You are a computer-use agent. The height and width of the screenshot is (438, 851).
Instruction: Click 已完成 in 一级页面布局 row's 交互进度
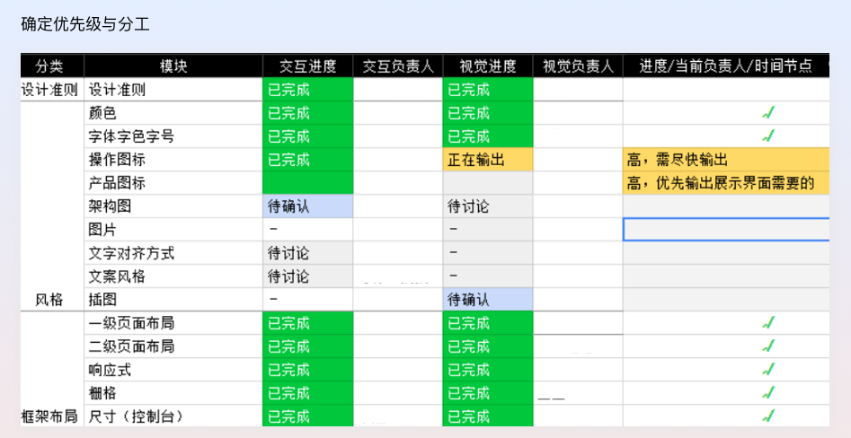pos(307,323)
